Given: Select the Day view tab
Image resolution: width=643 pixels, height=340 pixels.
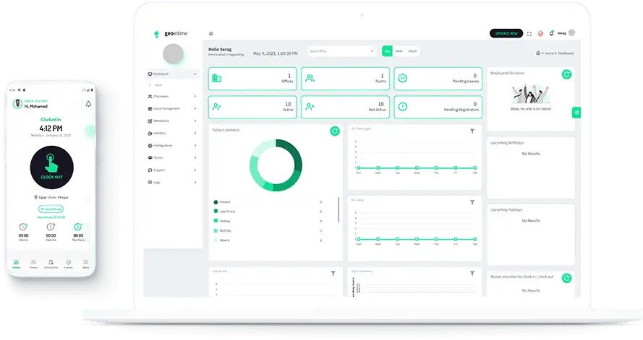Looking at the screenshot, I should [x=387, y=51].
